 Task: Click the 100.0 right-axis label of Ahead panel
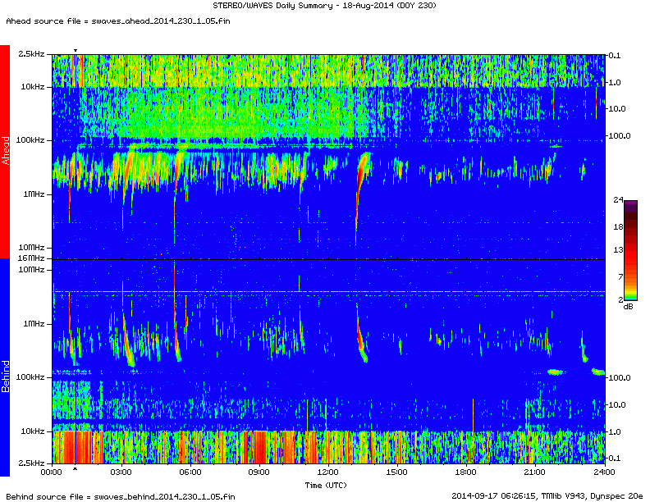click(620, 136)
